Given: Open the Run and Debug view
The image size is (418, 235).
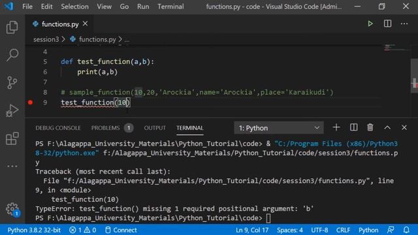Looking at the screenshot, I should tap(12, 110).
